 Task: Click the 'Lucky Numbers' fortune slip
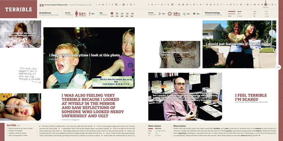coord(113,82)
